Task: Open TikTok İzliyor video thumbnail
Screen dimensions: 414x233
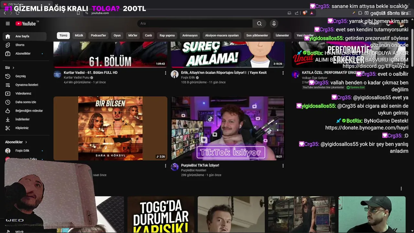Action: click(228, 128)
